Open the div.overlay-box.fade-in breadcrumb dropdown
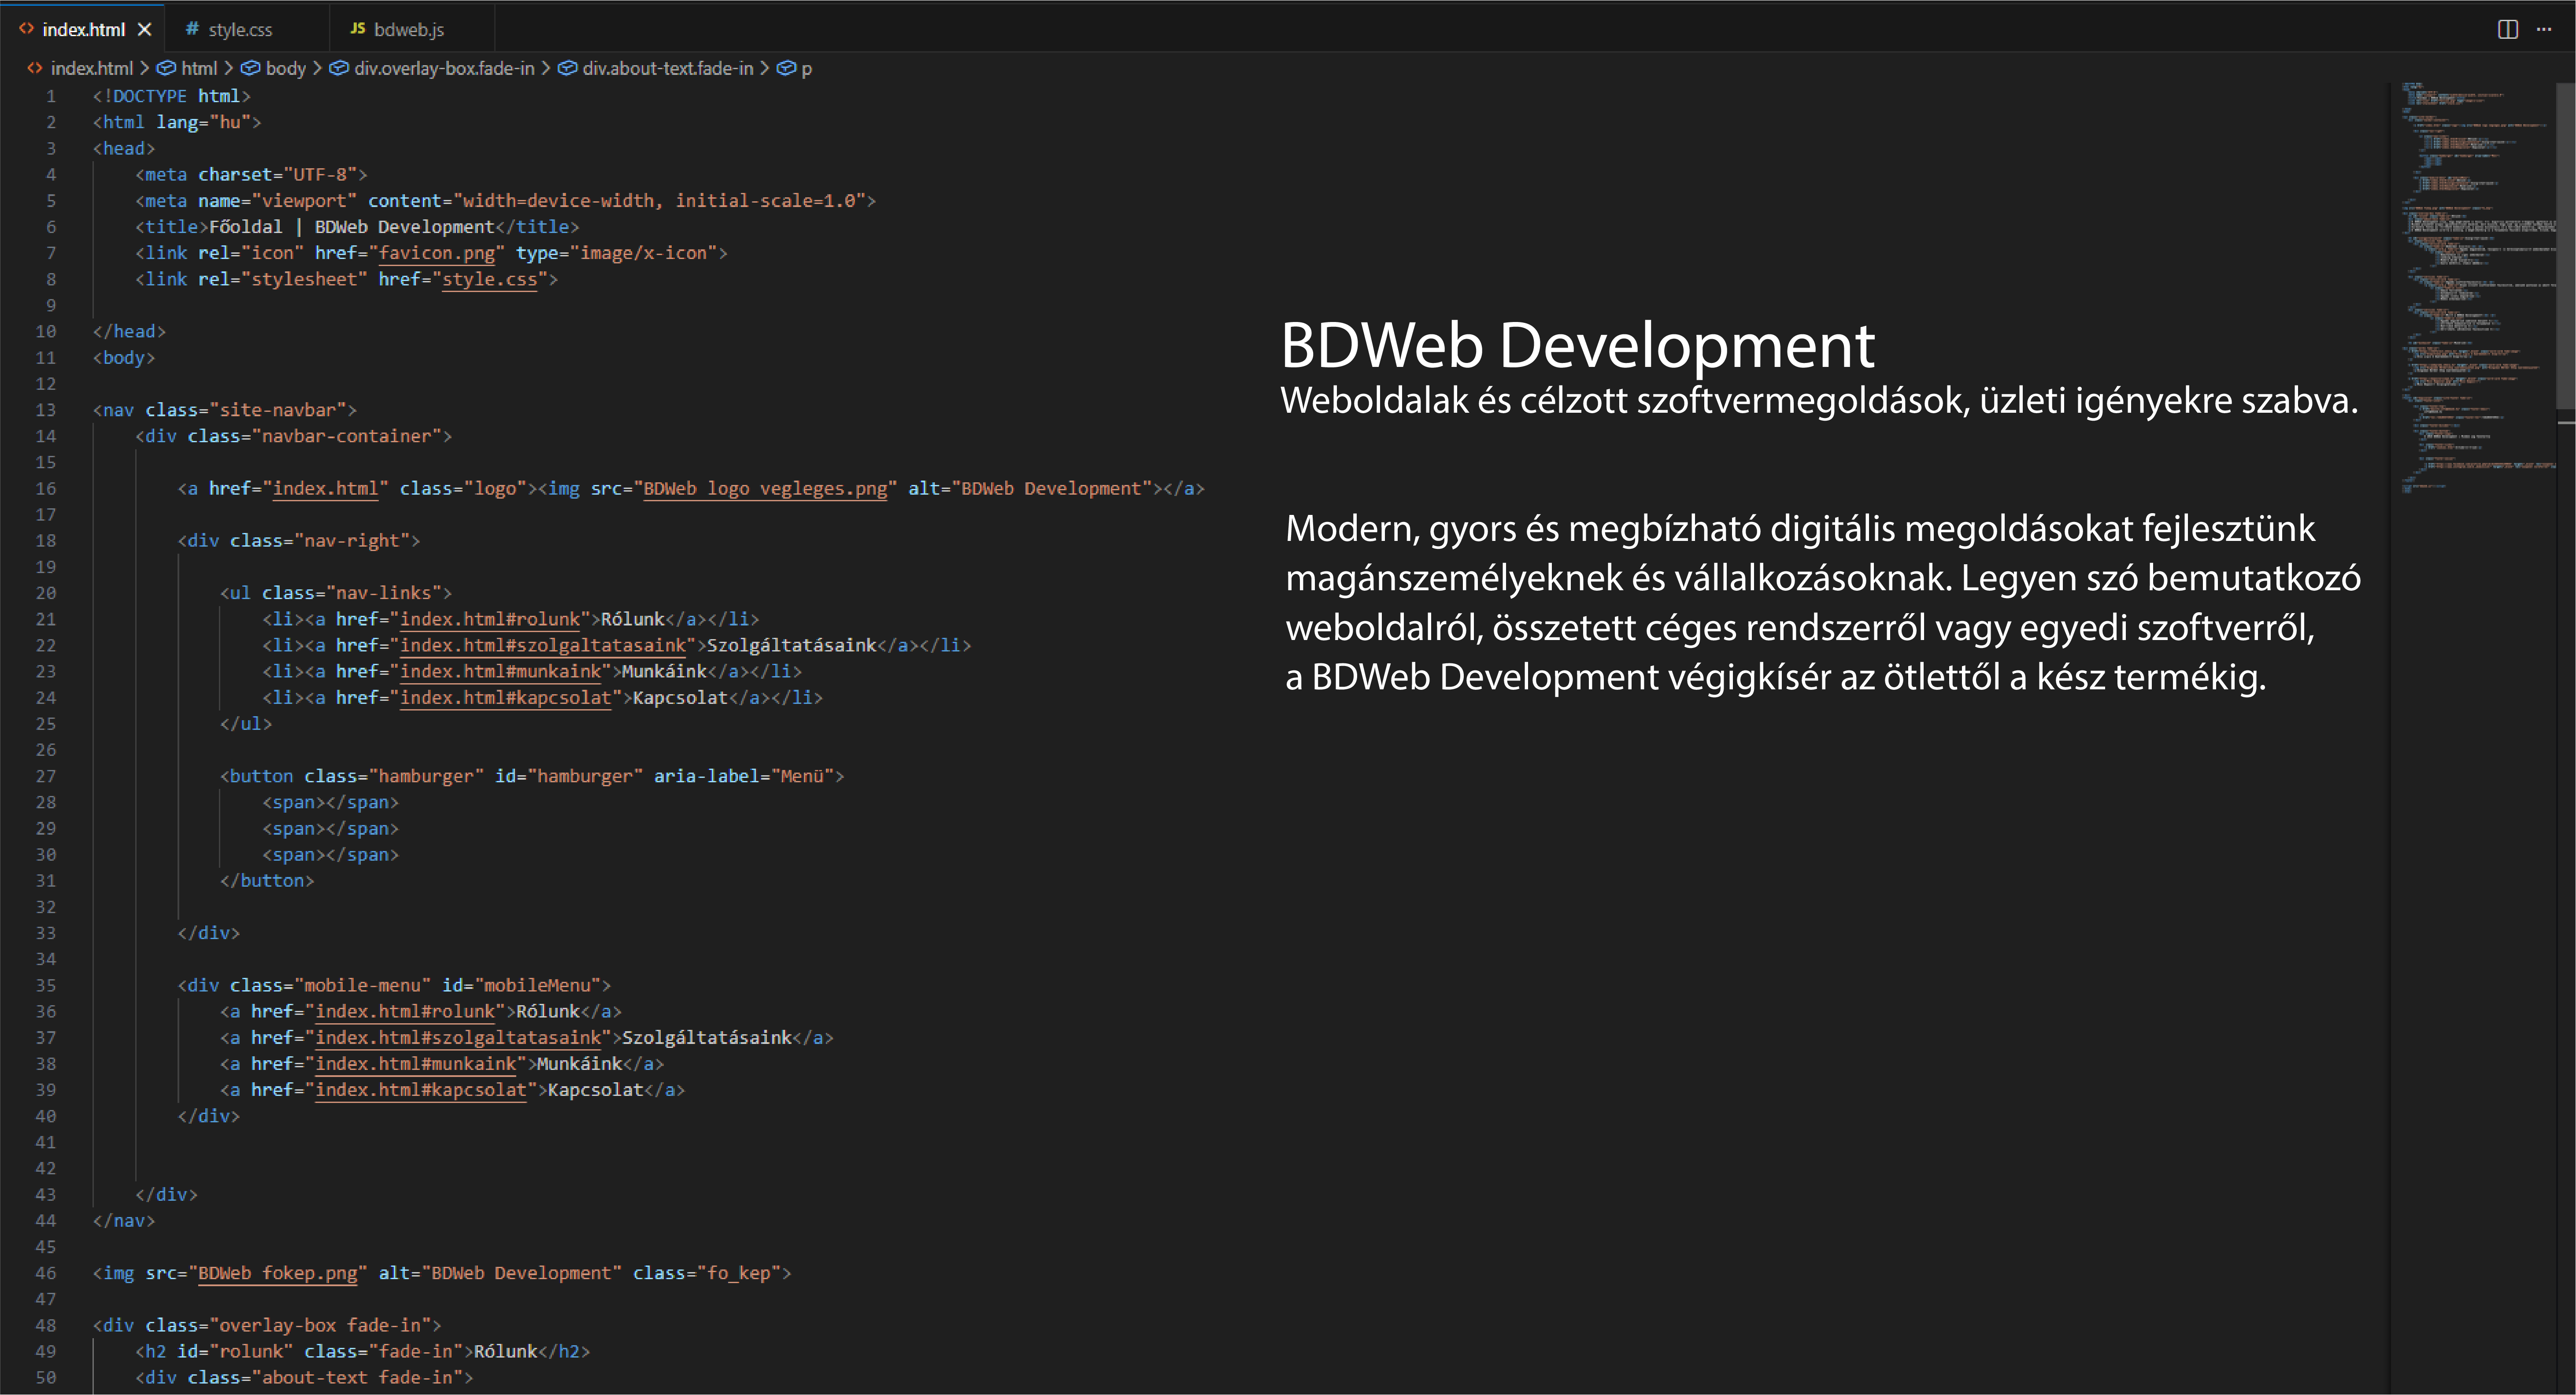2576x1395 pixels. pyautogui.click(x=443, y=68)
